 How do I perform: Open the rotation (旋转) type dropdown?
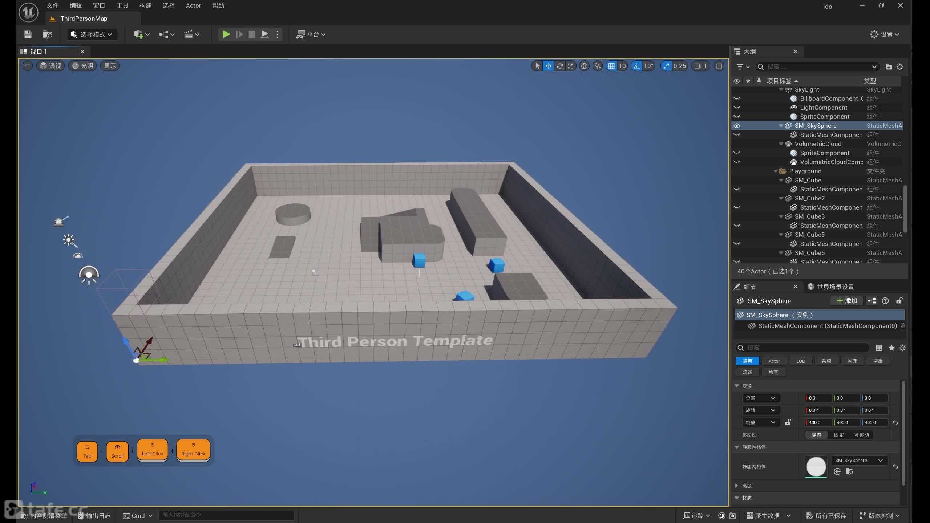pos(760,410)
